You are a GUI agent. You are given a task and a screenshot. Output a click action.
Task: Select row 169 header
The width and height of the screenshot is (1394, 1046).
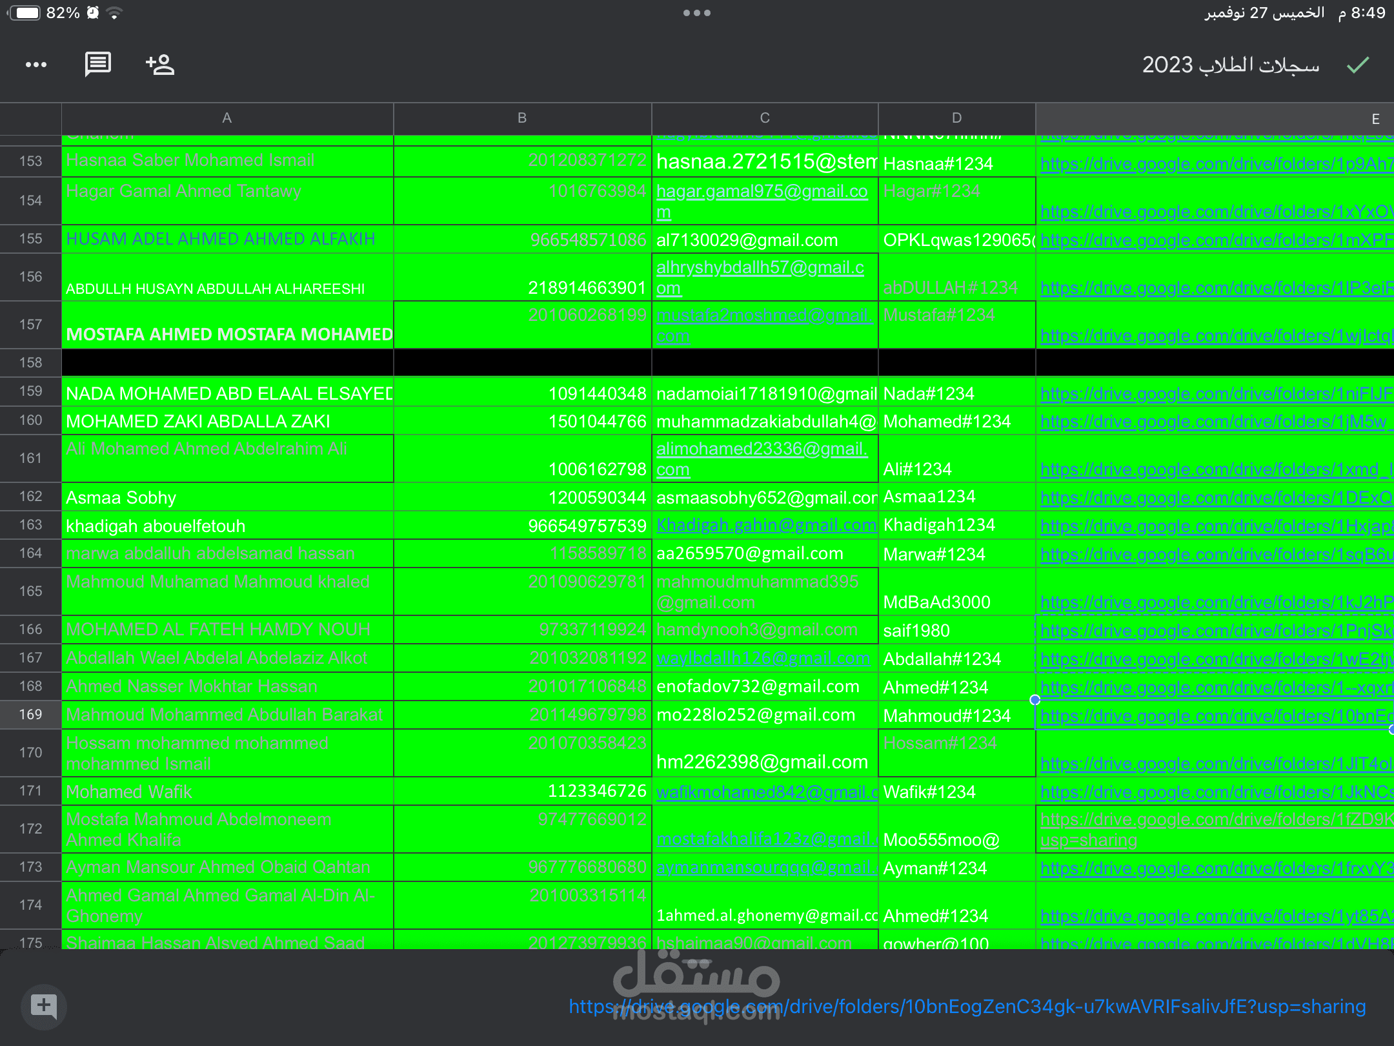tap(30, 715)
